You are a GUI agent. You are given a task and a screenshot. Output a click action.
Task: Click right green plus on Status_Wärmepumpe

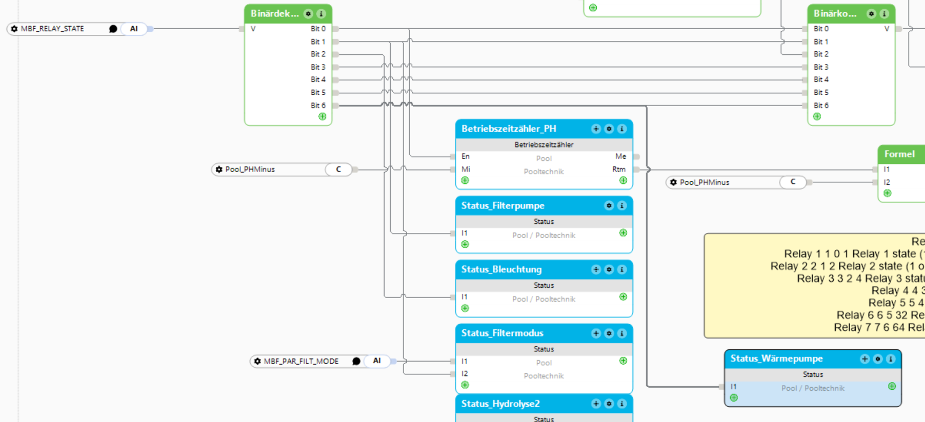point(892,387)
